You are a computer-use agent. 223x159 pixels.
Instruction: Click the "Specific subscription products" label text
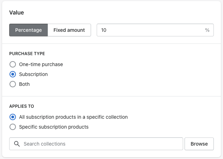pyautogui.click(x=54, y=127)
